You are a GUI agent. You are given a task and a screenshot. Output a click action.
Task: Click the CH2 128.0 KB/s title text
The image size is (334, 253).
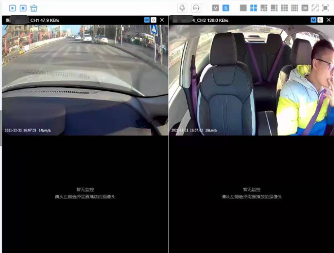(x=210, y=20)
